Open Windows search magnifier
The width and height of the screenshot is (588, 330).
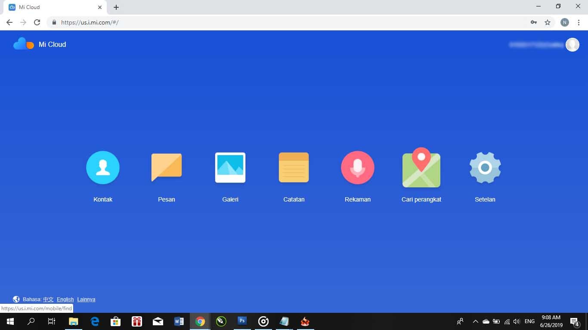pos(31,321)
